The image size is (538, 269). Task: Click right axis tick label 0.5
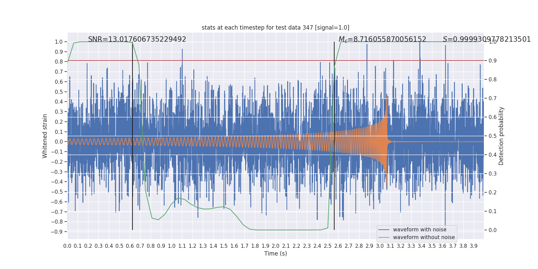pyautogui.click(x=492, y=136)
